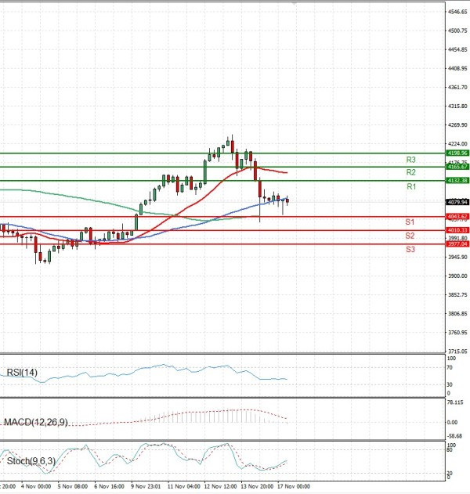Click the S2 support label
Viewport: 470px width, 494px height.
(x=410, y=236)
